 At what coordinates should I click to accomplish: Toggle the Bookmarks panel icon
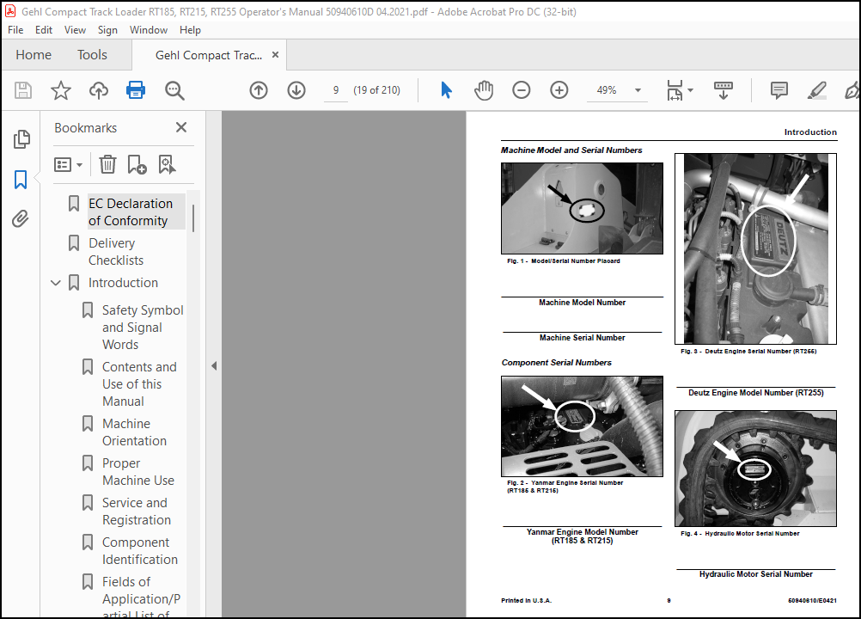click(21, 179)
